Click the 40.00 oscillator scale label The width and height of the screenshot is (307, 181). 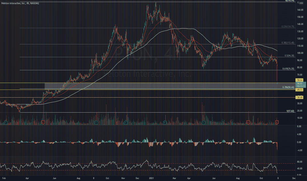(299, 168)
